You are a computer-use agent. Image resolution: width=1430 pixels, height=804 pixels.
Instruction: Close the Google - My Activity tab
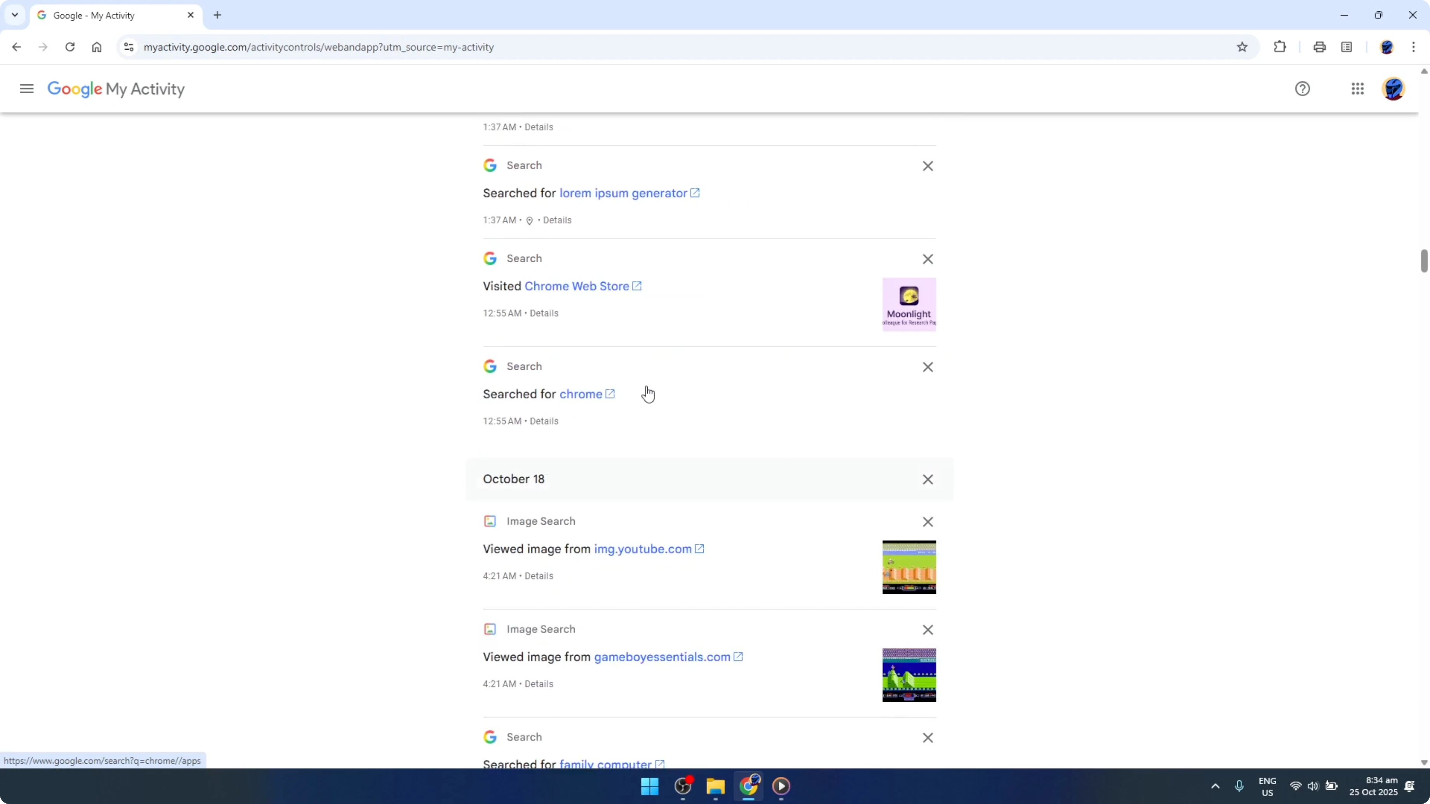pos(190,16)
